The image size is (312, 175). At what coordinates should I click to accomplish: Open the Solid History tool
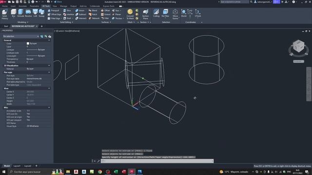tap(4, 14)
